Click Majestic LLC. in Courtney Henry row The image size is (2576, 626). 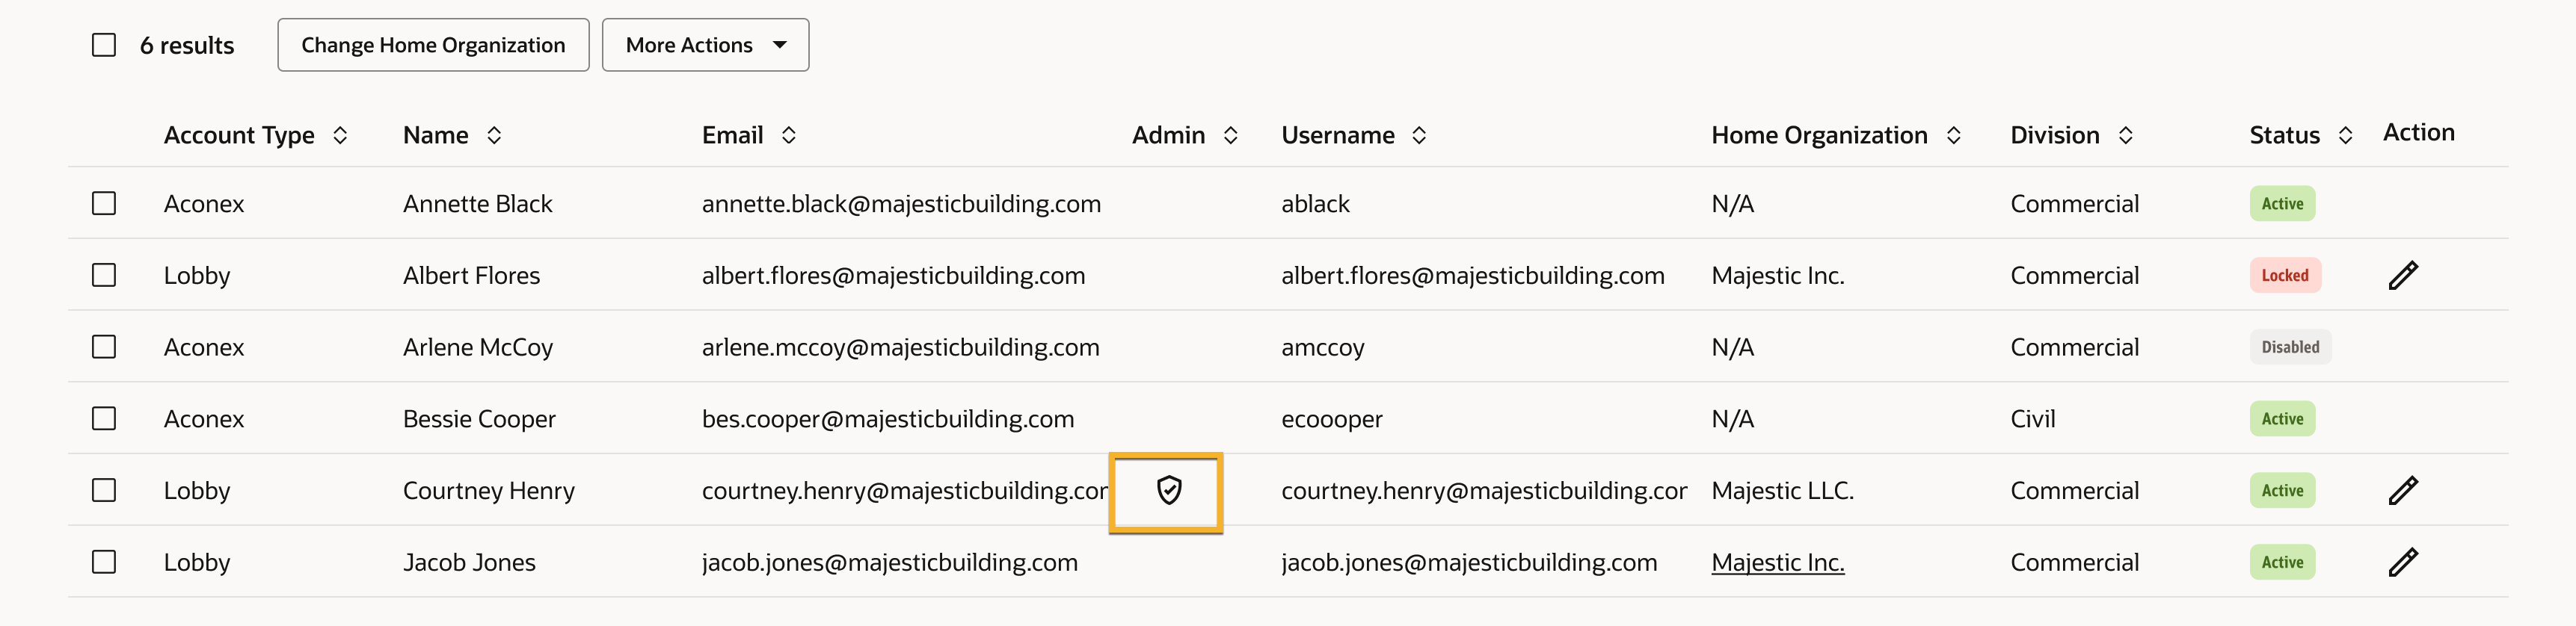click(1782, 492)
